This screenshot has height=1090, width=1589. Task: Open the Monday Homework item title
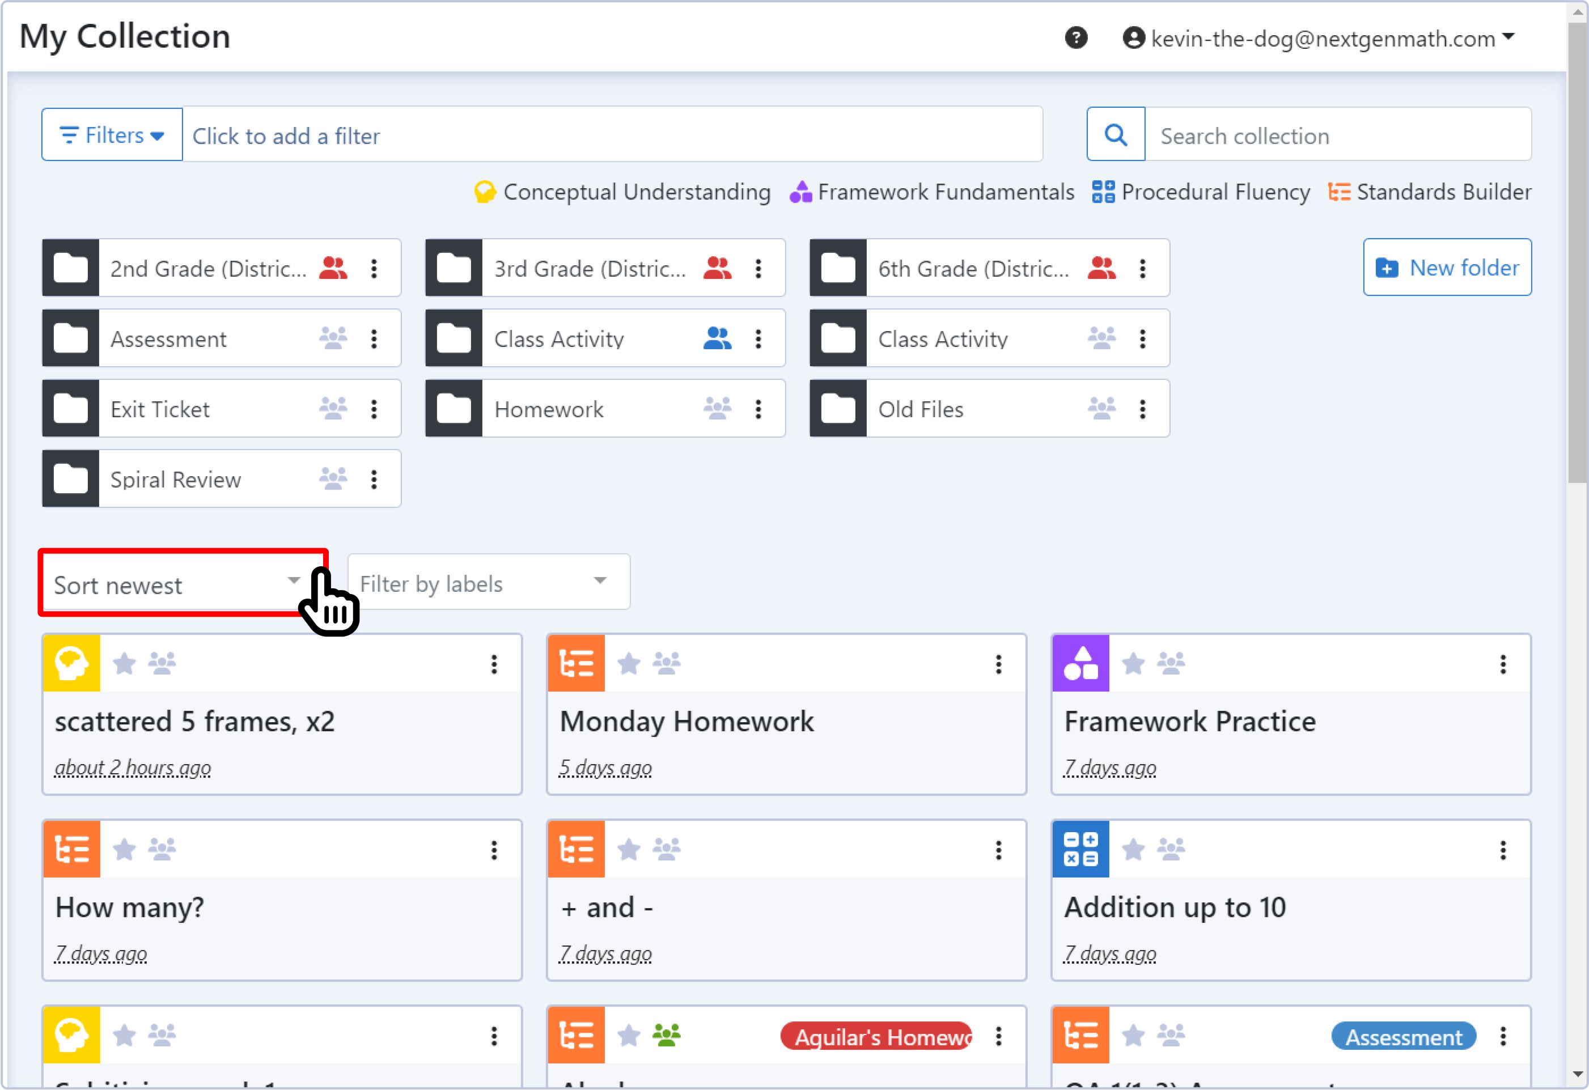tap(687, 722)
